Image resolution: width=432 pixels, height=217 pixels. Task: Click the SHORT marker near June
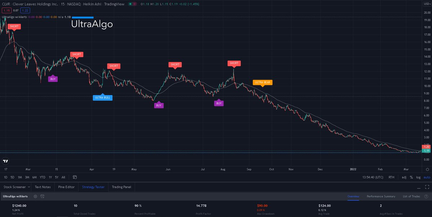point(175,65)
